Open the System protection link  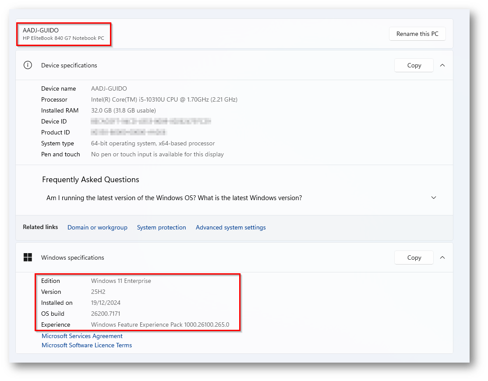(x=161, y=227)
